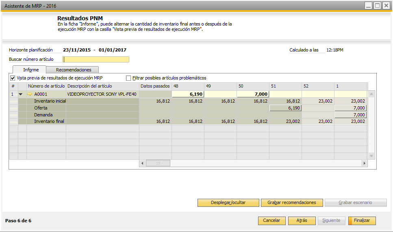This screenshot has width=393, height=232.
Task: Uncheck Vista previa de resultados de ejecución MRP
Action: (13, 78)
